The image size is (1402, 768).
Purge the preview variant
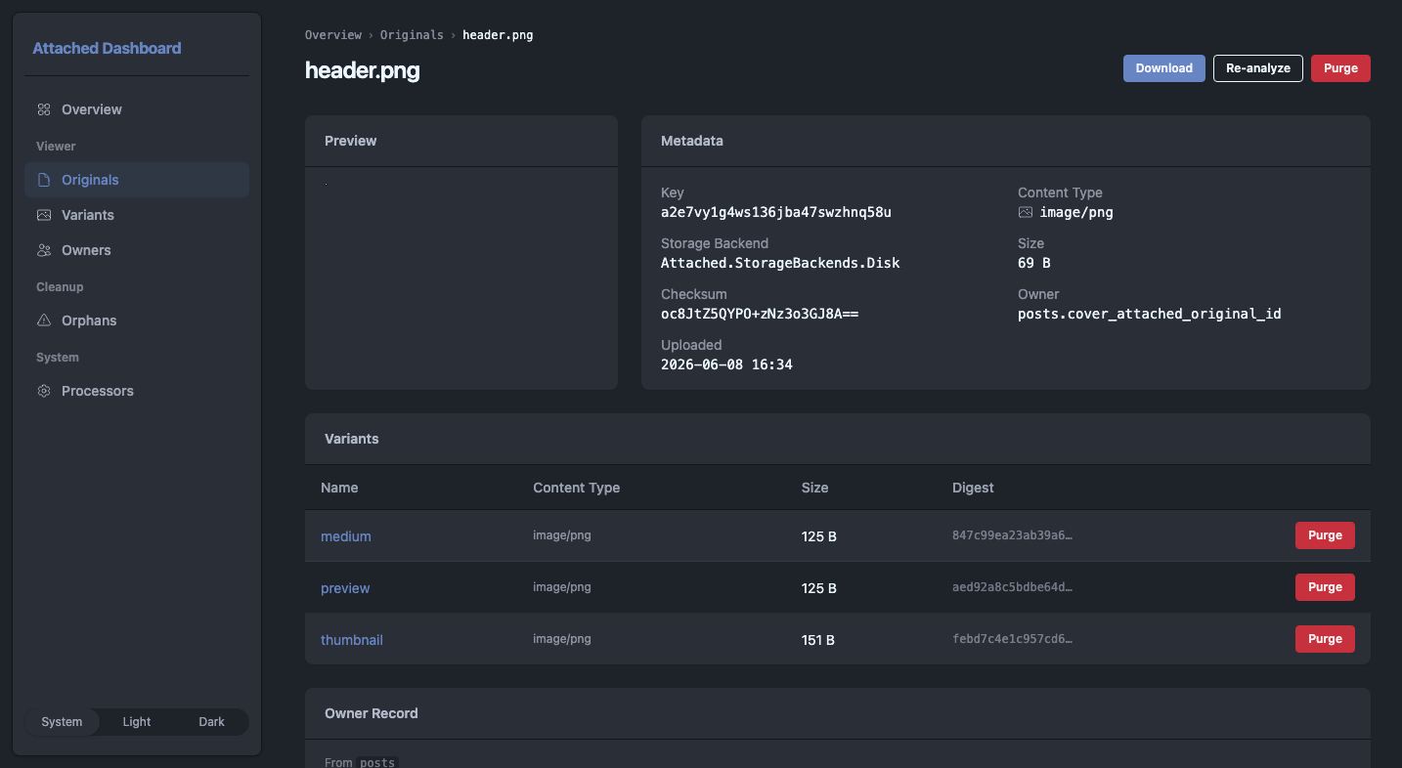1325,587
